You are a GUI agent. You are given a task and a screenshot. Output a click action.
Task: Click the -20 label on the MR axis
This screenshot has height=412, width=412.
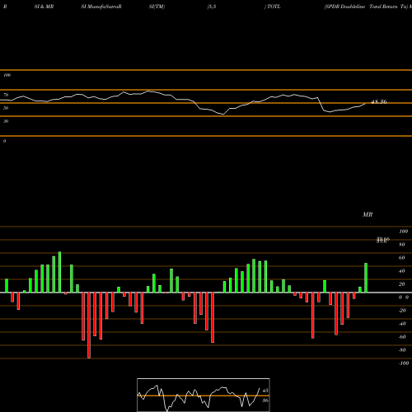pyautogui.click(x=402, y=311)
